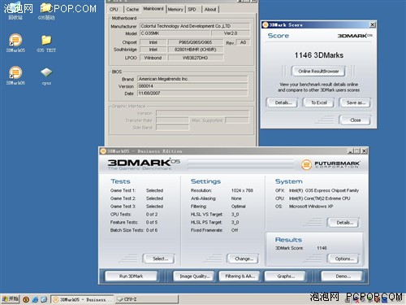Click the Change settings button
This screenshot has width=406, height=305.
(x=244, y=259)
